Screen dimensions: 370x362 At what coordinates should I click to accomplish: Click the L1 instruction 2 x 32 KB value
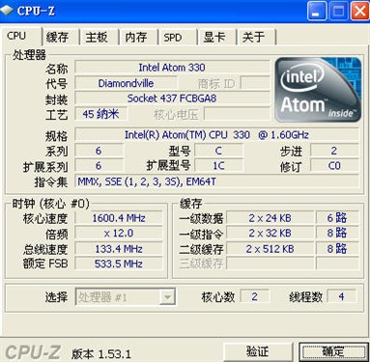tap(270, 234)
